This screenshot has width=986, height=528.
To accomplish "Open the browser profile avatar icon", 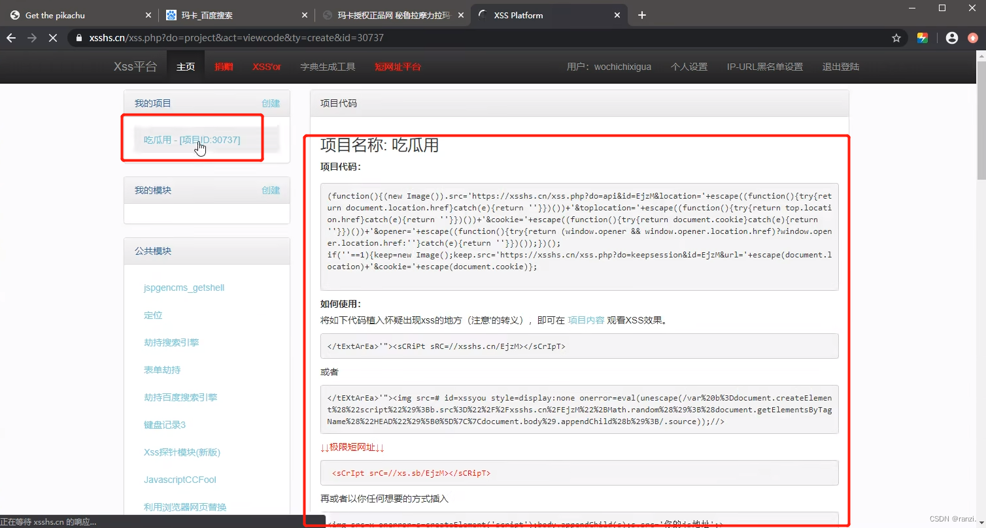I will 952,38.
